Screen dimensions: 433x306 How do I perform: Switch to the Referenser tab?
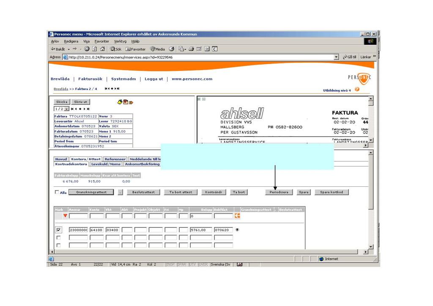pos(115,159)
